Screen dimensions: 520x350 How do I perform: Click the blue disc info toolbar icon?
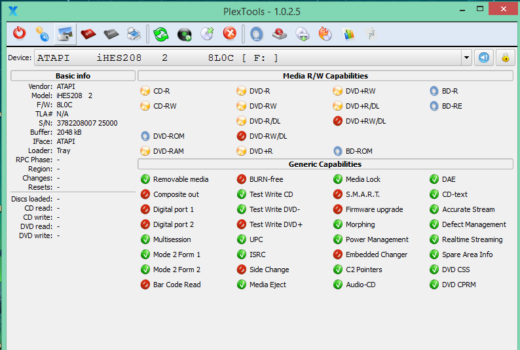257,34
